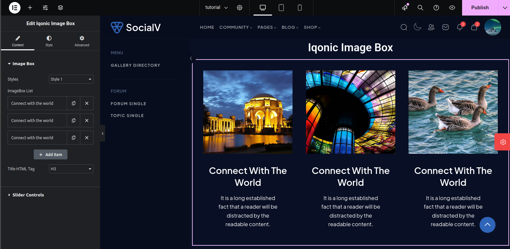Duplicate the third Connect with the world item
Viewport: 510px width, 249px height.
[73, 138]
